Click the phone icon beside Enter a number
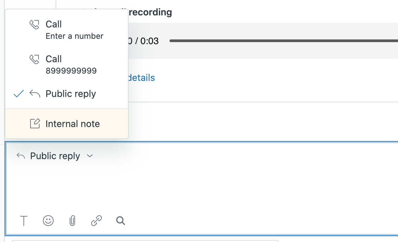 (x=35, y=25)
